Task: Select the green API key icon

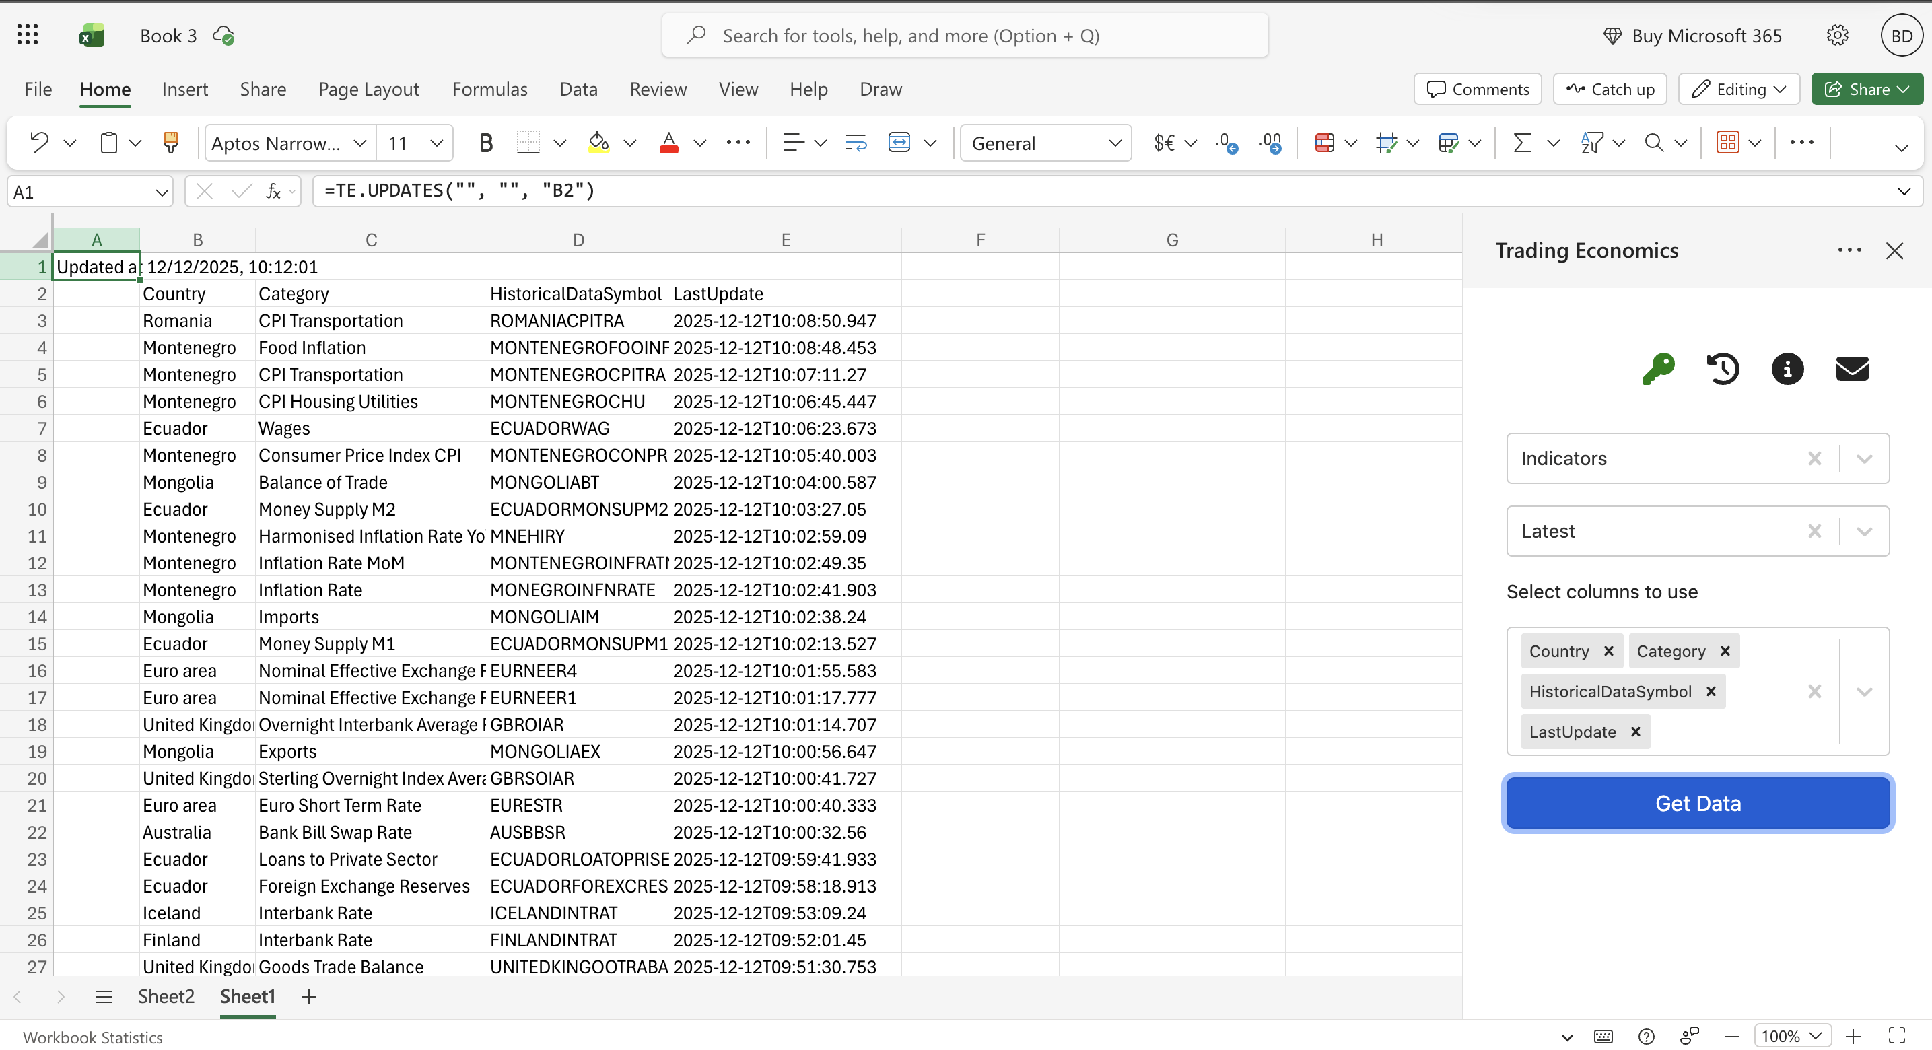Action: (x=1658, y=368)
